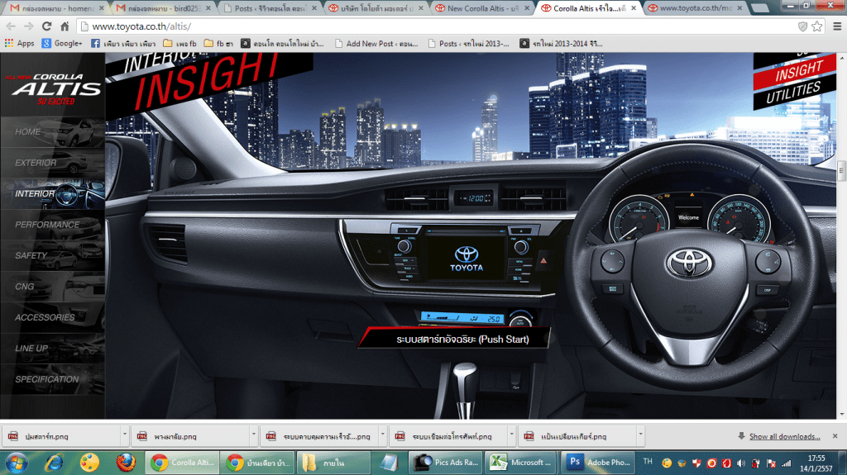Go to HOME in the sidebar
Viewport: 847px width, 475px height.
pyautogui.click(x=52, y=131)
